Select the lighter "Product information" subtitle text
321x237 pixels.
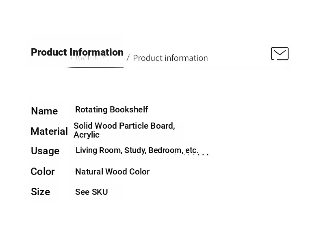click(170, 58)
